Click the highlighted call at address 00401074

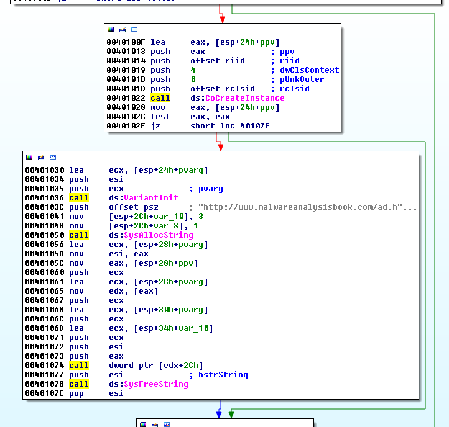pyautogui.click(x=78, y=366)
